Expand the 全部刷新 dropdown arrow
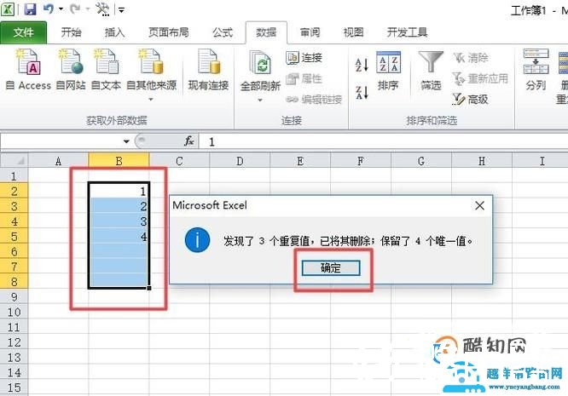 (260, 100)
